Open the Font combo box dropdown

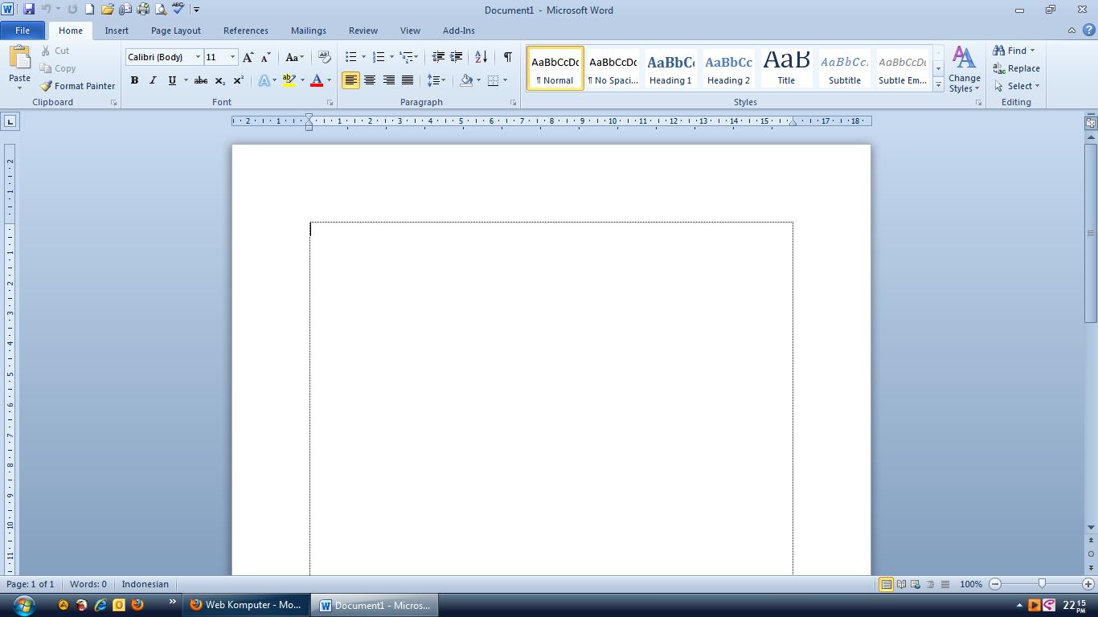[198, 57]
